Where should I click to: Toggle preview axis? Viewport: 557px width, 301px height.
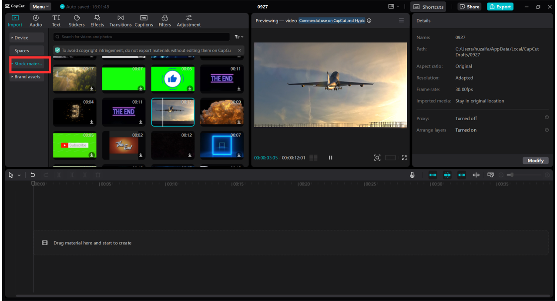(x=476, y=175)
